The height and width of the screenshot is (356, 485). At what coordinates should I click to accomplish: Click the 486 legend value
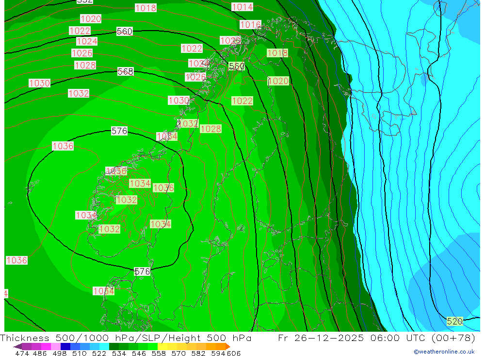click(x=40, y=353)
